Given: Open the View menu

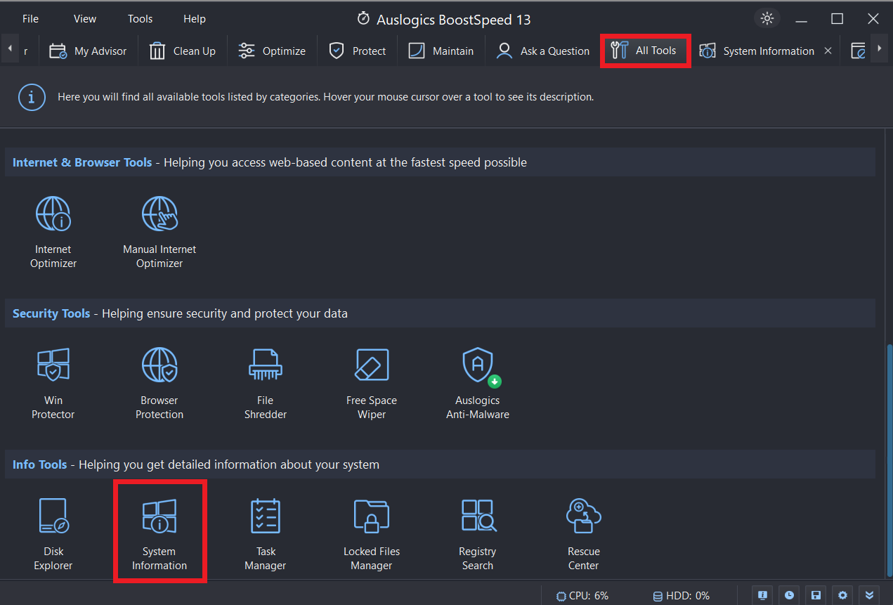Looking at the screenshot, I should (x=85, y=19).
